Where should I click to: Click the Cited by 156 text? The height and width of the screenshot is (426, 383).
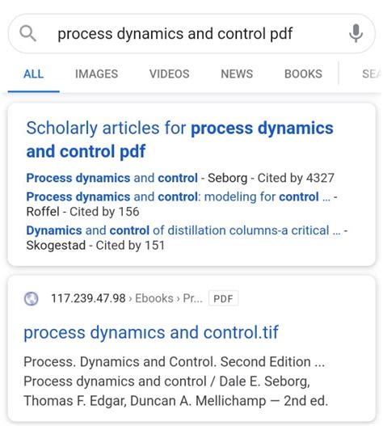click(104, 212)
